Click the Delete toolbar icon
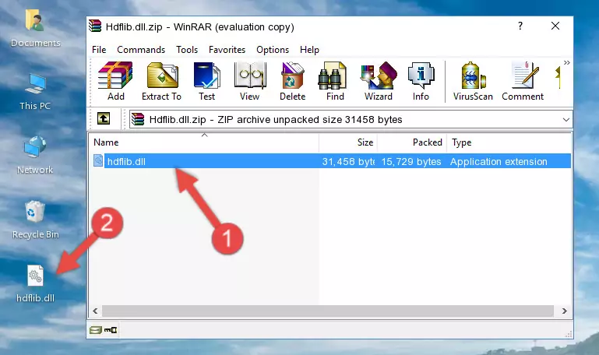Viewport: 599px width, 355px height. (x=292, y=81)
